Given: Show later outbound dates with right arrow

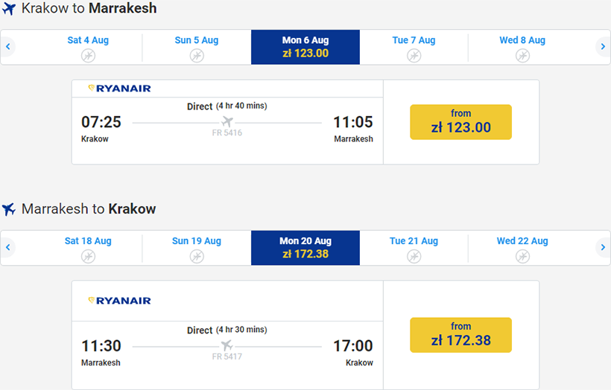Looking at the screenshot, I should tap(603, 47).
